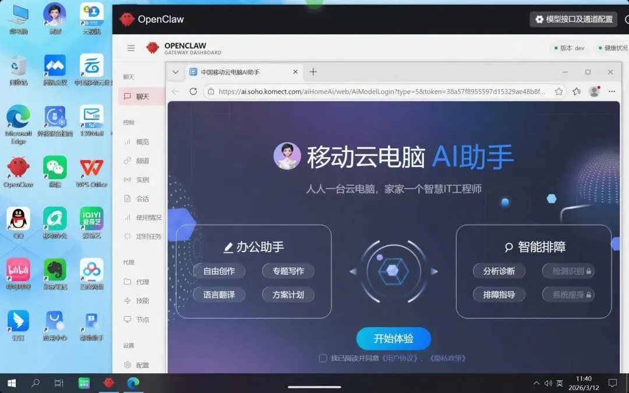Open the 应用中心 shopping bag icon
Image resolution: width=629 pixels, height=393 pixels.
click(55, 325)
